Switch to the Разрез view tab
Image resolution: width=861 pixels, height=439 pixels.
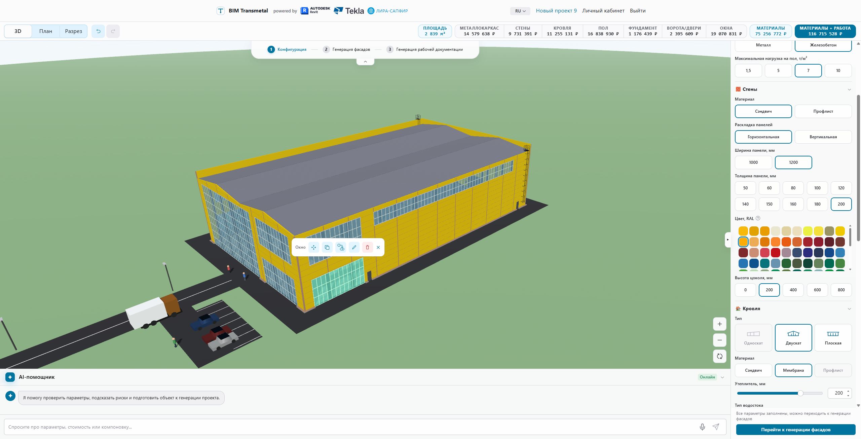(73, 31)
